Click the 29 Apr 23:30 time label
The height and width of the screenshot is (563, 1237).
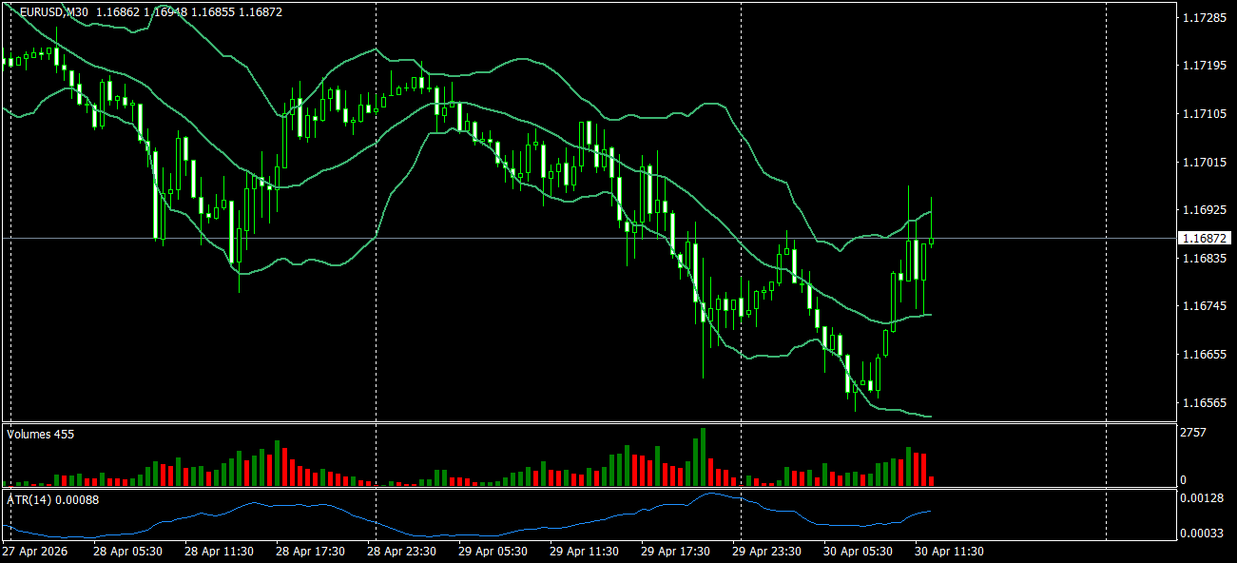[765, 552]
